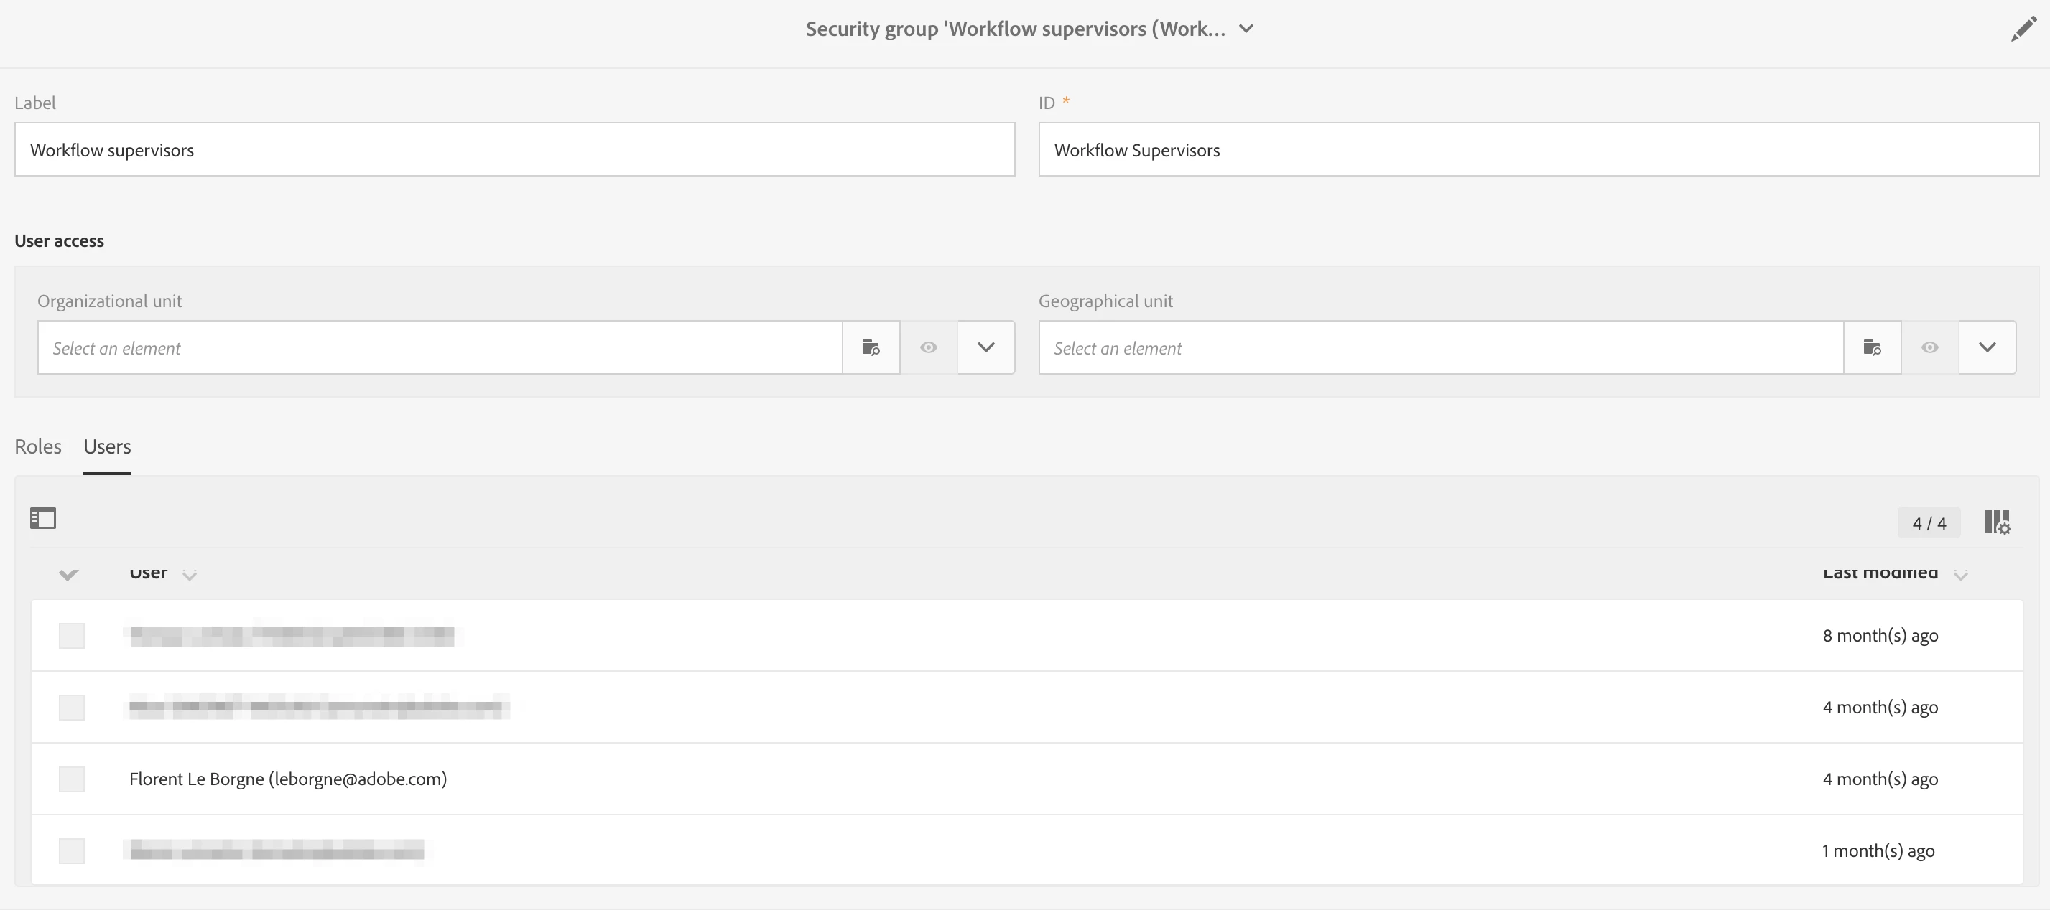This screenshot has width=2050, height=910.
Task: Click the Label field with Workflow supervisors
Action: (514, 149)
